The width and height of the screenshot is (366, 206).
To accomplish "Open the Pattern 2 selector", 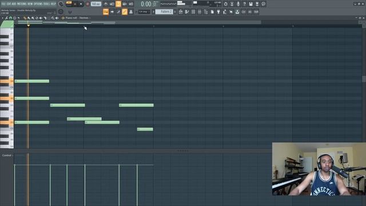I will coord(164,11).
